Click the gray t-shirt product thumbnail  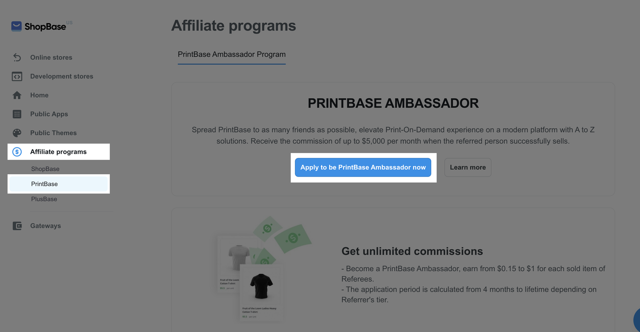point(239,257)
